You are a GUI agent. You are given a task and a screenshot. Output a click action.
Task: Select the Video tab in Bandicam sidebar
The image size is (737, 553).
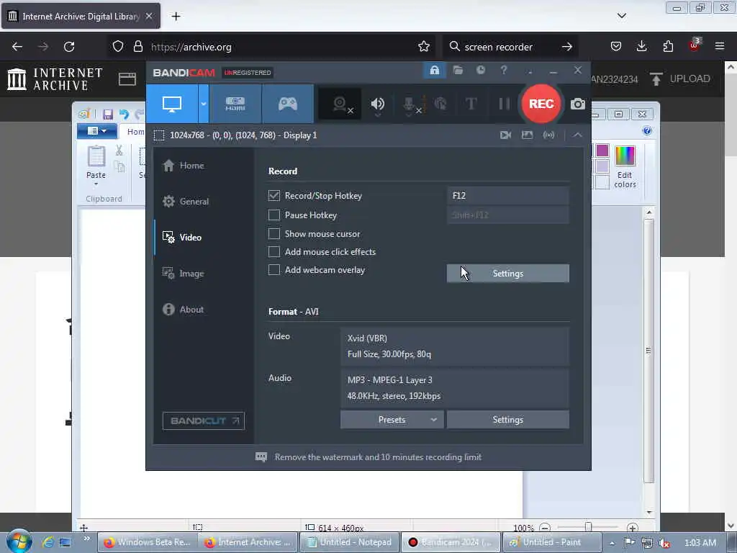[x=182, y=238]
